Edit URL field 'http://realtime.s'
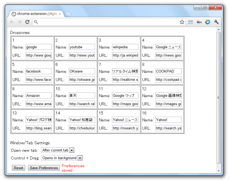229x181 pixels. click(x=125, y=79)
